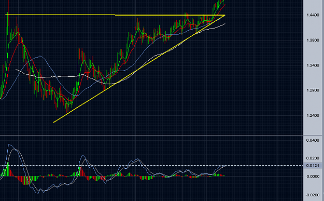Click the -0.0000 indicator axis label
This screenshot has height=201, width=324.
click(313, 177)
